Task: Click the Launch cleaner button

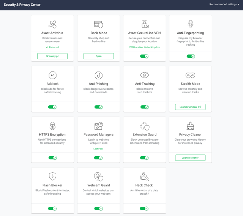Action: pos(190,158)
